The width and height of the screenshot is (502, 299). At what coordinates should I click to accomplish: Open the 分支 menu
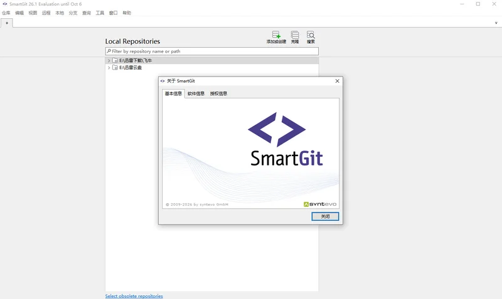(x=73, y=13)
